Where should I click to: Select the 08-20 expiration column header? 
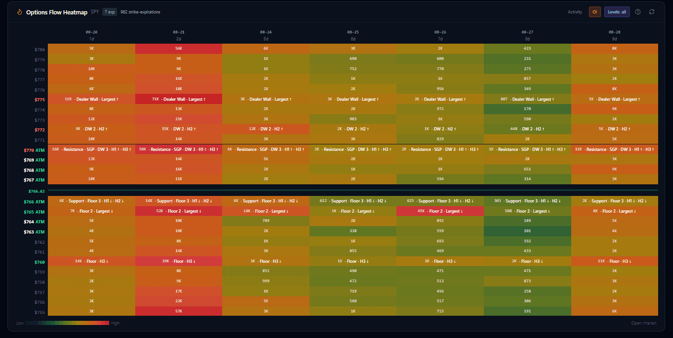[92, 35]
